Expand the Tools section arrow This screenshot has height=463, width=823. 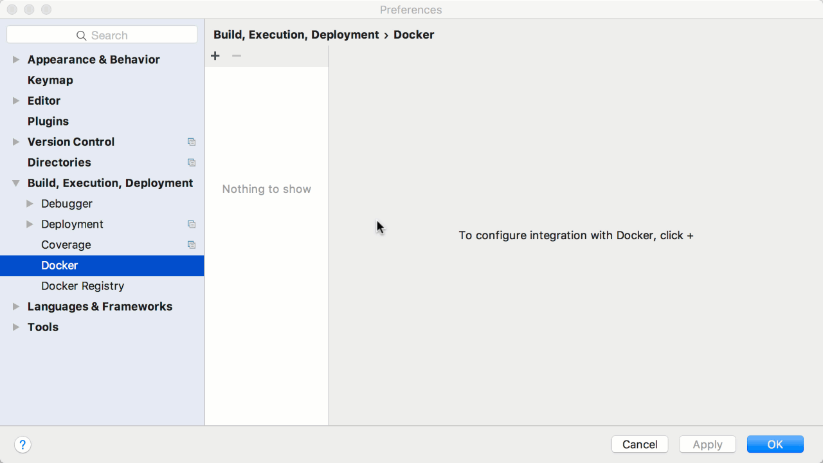coord(16,327)
